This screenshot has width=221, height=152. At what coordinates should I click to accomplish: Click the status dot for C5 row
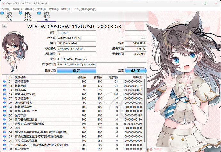4,136
